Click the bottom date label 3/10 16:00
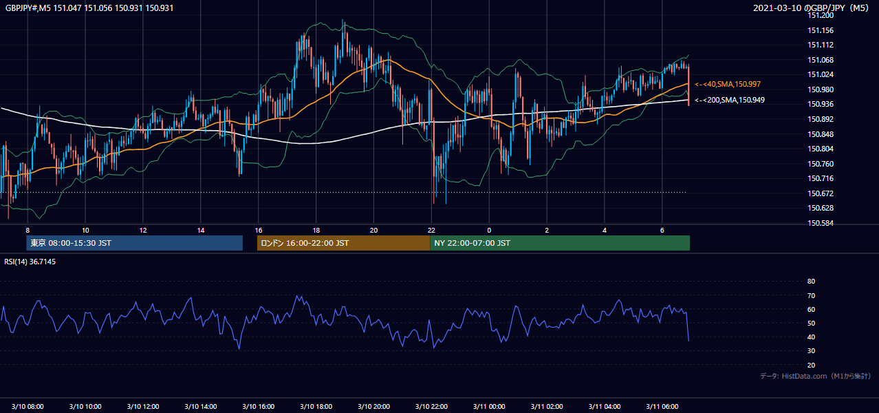This screenshot has width=879, height=413. [x=259, y=406]
